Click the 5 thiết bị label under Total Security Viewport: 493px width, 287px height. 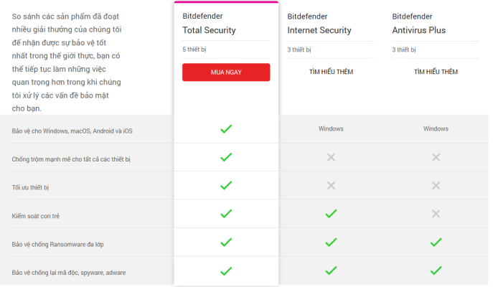(x=194, y=50)
